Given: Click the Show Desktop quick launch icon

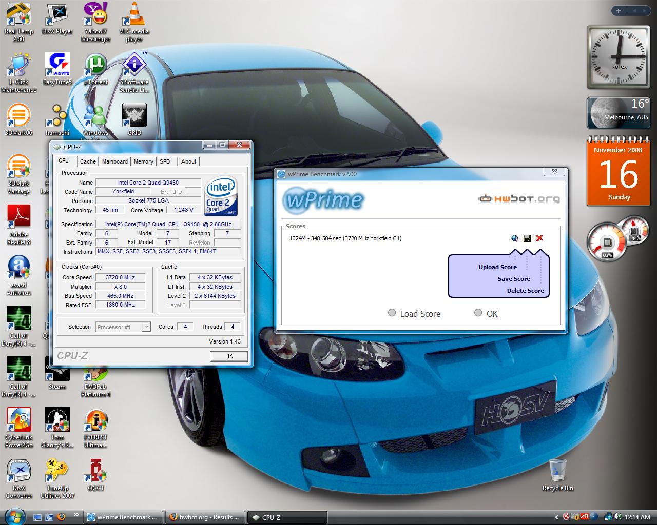Looking at the screenshot, I should (x=37, y=517).
